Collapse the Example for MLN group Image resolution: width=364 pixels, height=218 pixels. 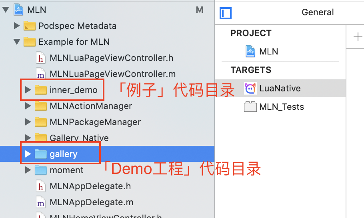[17, 42]
